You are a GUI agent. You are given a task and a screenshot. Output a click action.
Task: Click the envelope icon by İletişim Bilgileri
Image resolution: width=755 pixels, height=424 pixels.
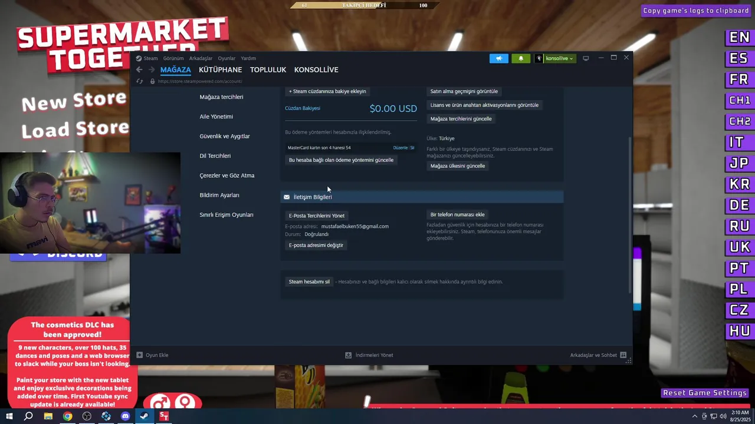click(x=287, y=197)
